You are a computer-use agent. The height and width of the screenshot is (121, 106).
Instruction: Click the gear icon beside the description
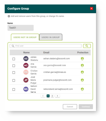click(9, 16)
